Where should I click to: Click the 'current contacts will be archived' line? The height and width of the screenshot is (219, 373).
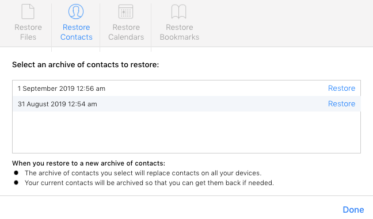click(149, 183)
